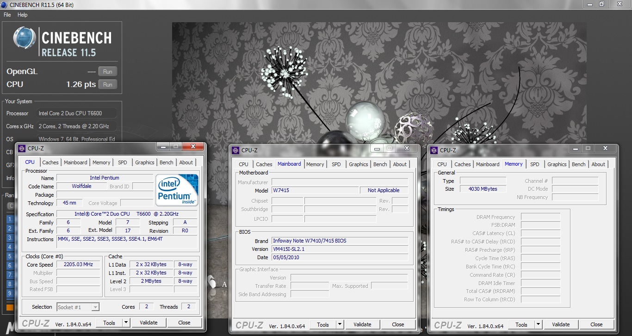
Task: Click the Cinebench title bar app icon
Action: coord(5,5)
